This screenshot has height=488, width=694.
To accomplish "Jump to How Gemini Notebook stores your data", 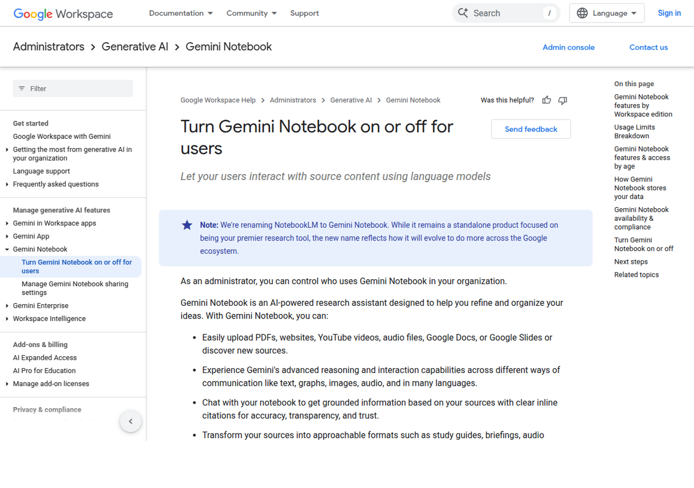I will pyautogui.click(x=640, y=188).
